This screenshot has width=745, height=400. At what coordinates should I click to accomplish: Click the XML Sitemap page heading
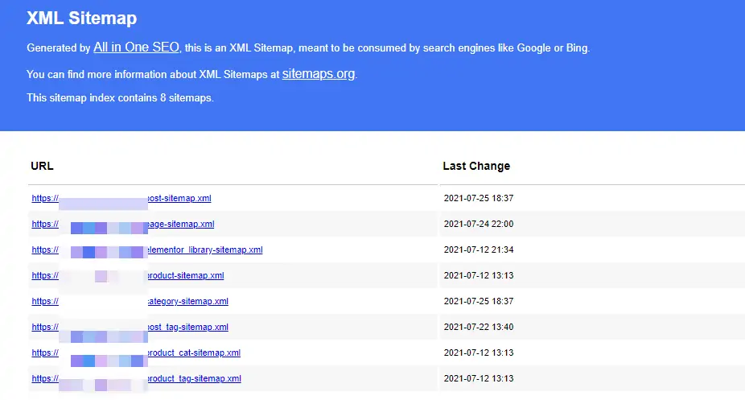pos(81,18)
